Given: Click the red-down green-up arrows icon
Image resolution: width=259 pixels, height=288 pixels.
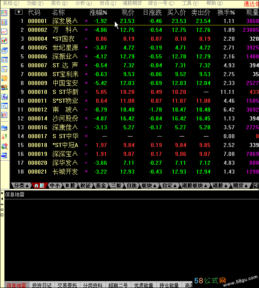Looking at the screenshot, I should [4, 137].
